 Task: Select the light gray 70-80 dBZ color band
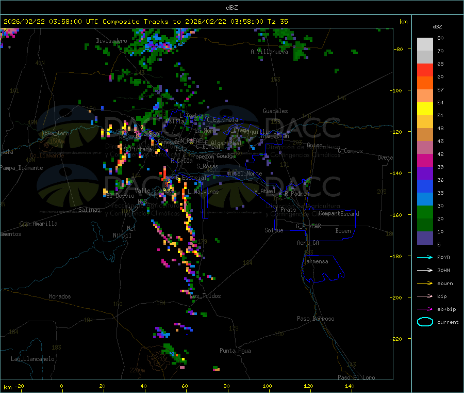tap(425, 44)
